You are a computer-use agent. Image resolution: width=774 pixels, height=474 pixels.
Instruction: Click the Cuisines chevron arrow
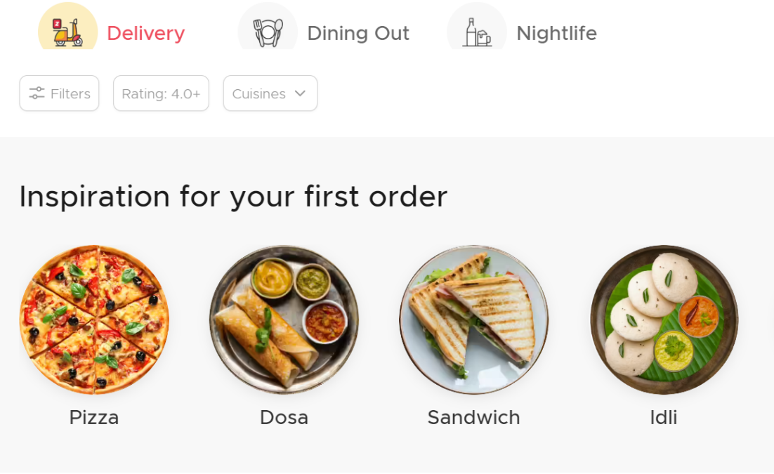pyautogui.click(x=300, y=93)
